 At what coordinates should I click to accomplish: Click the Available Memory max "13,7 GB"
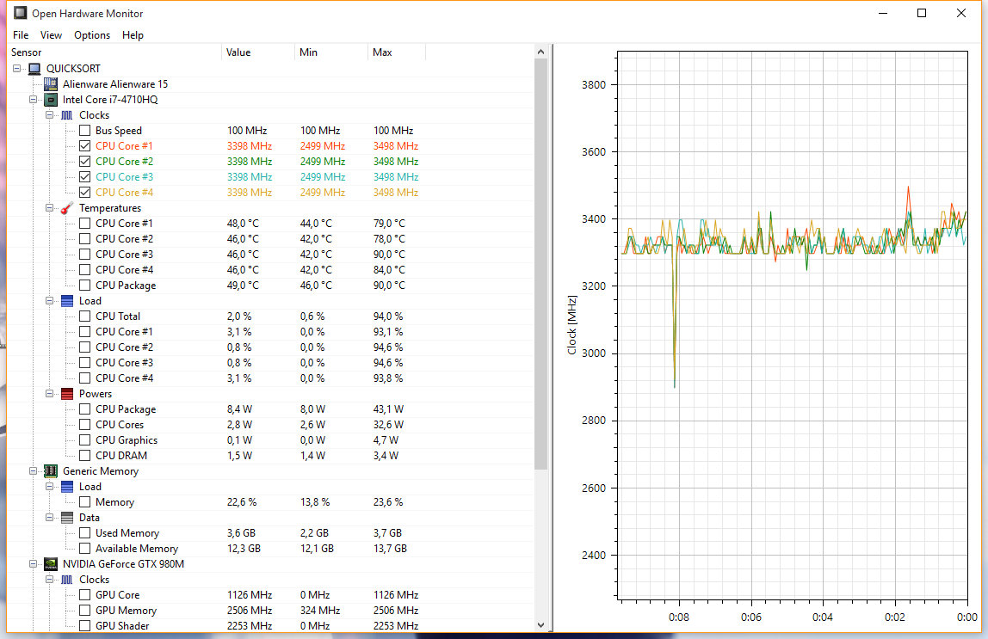click(x=390, y=549)
